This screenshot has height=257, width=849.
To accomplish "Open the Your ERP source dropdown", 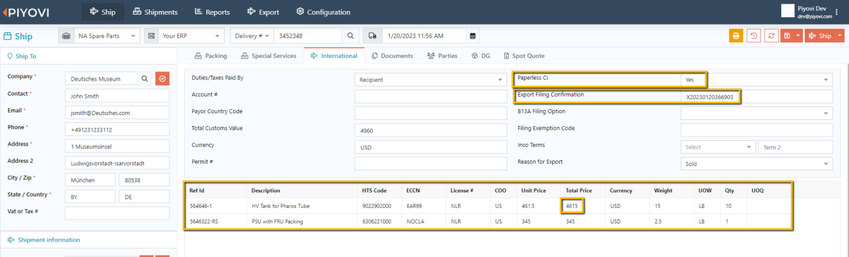I will (x=192, y=36).
